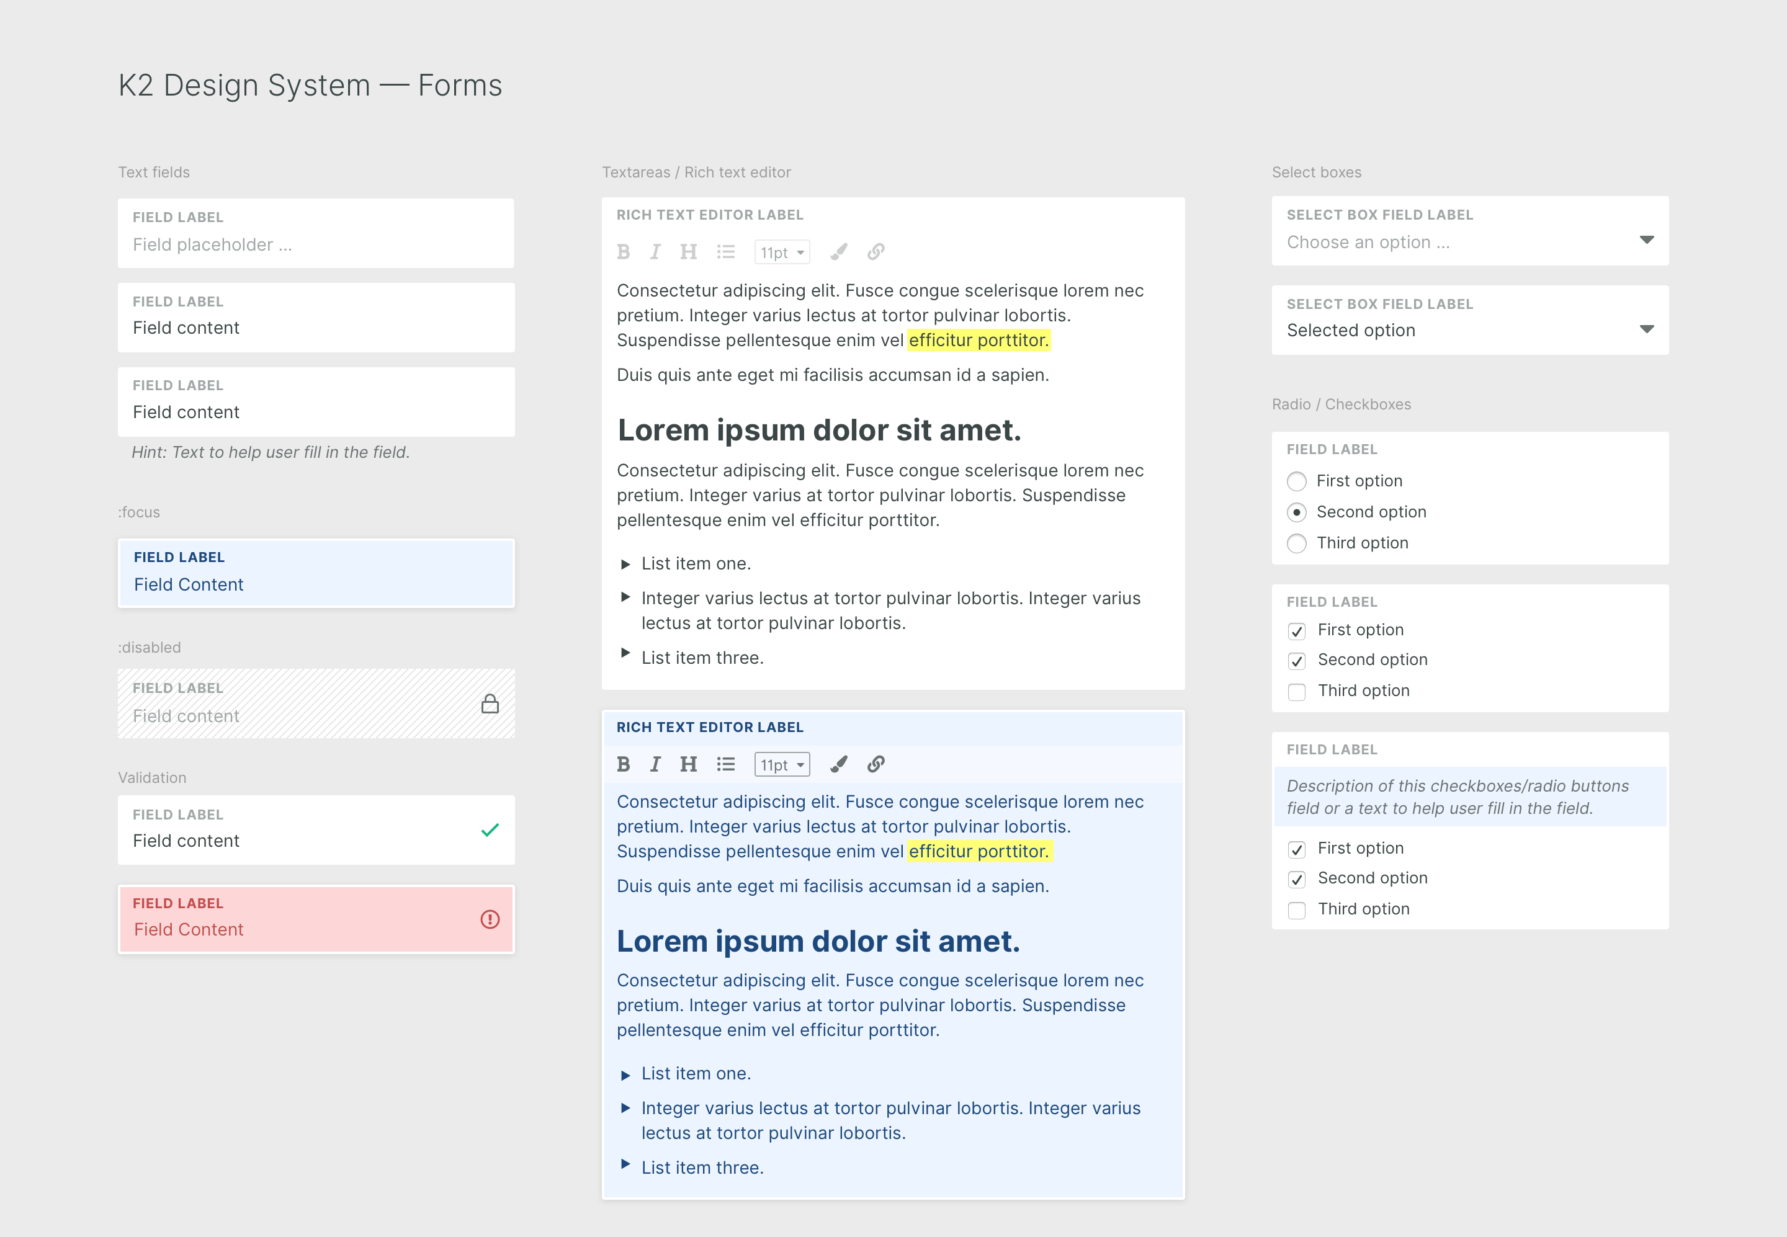Toggle Italic in focused blue rich text editor
Screen dimensions: 1787x1237
655,764
